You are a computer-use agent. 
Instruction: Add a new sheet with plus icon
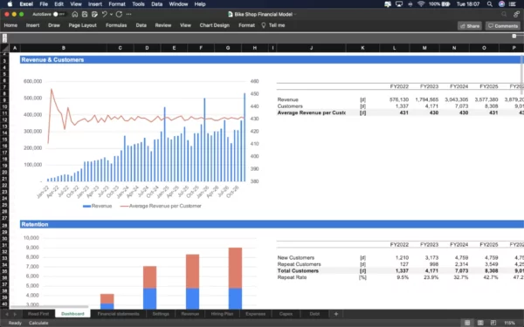pos(336,314)
